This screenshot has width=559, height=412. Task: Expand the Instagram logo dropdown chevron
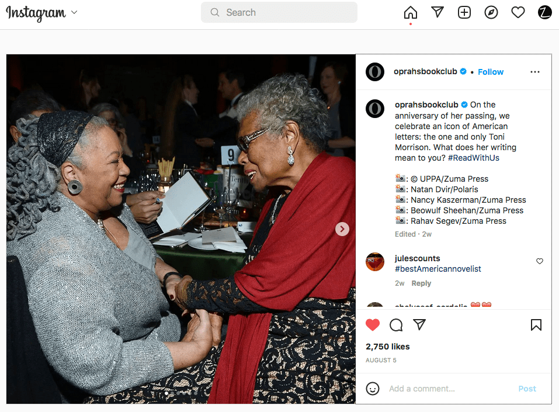[74, 12]
